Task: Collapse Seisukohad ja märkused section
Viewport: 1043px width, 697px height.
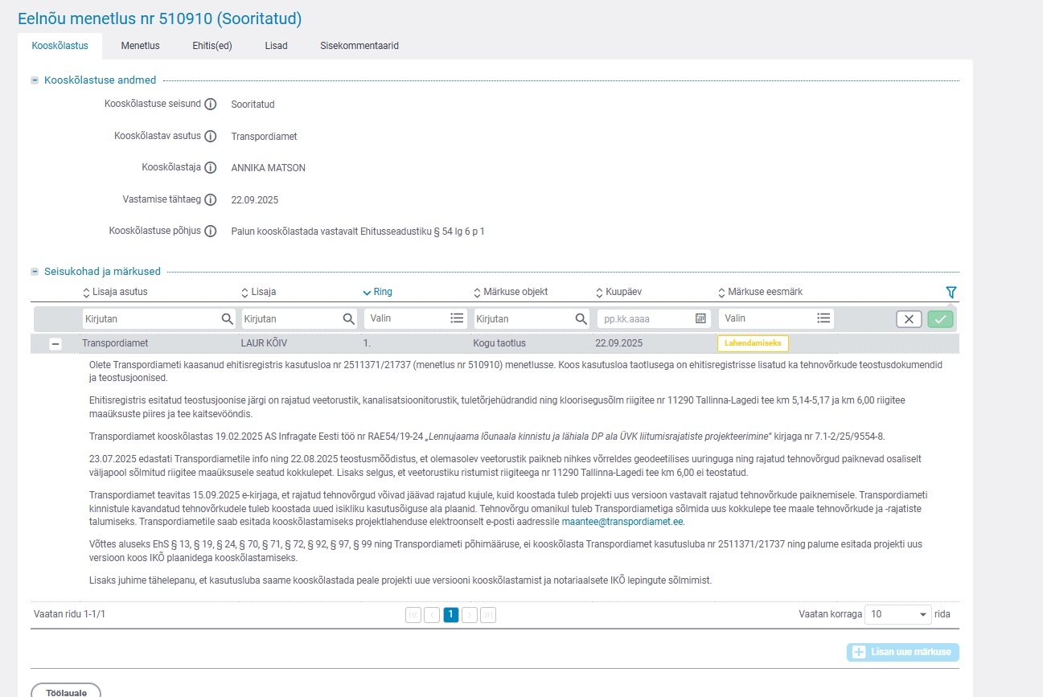Action: (x=35, y=272)
